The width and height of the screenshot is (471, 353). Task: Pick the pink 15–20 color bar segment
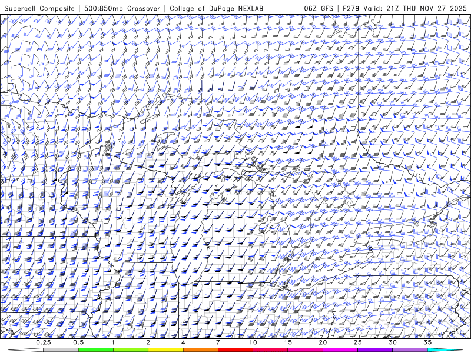point(305,350)
